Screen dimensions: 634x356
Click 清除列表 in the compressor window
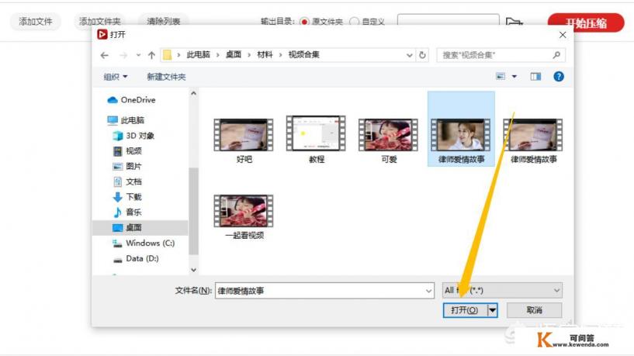tap(164, 22)
